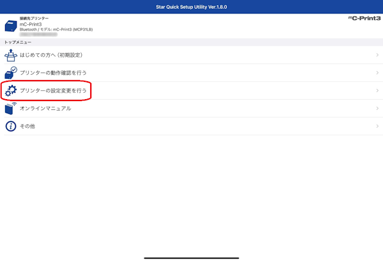Click the mC-Print3 logo at top right
Screen dimensions: 383x261
[364, 18]
